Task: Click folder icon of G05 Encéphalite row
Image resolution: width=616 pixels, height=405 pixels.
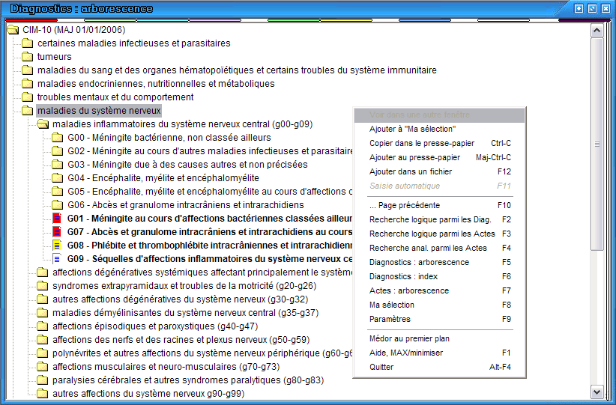Action: [x=58, y=192]
